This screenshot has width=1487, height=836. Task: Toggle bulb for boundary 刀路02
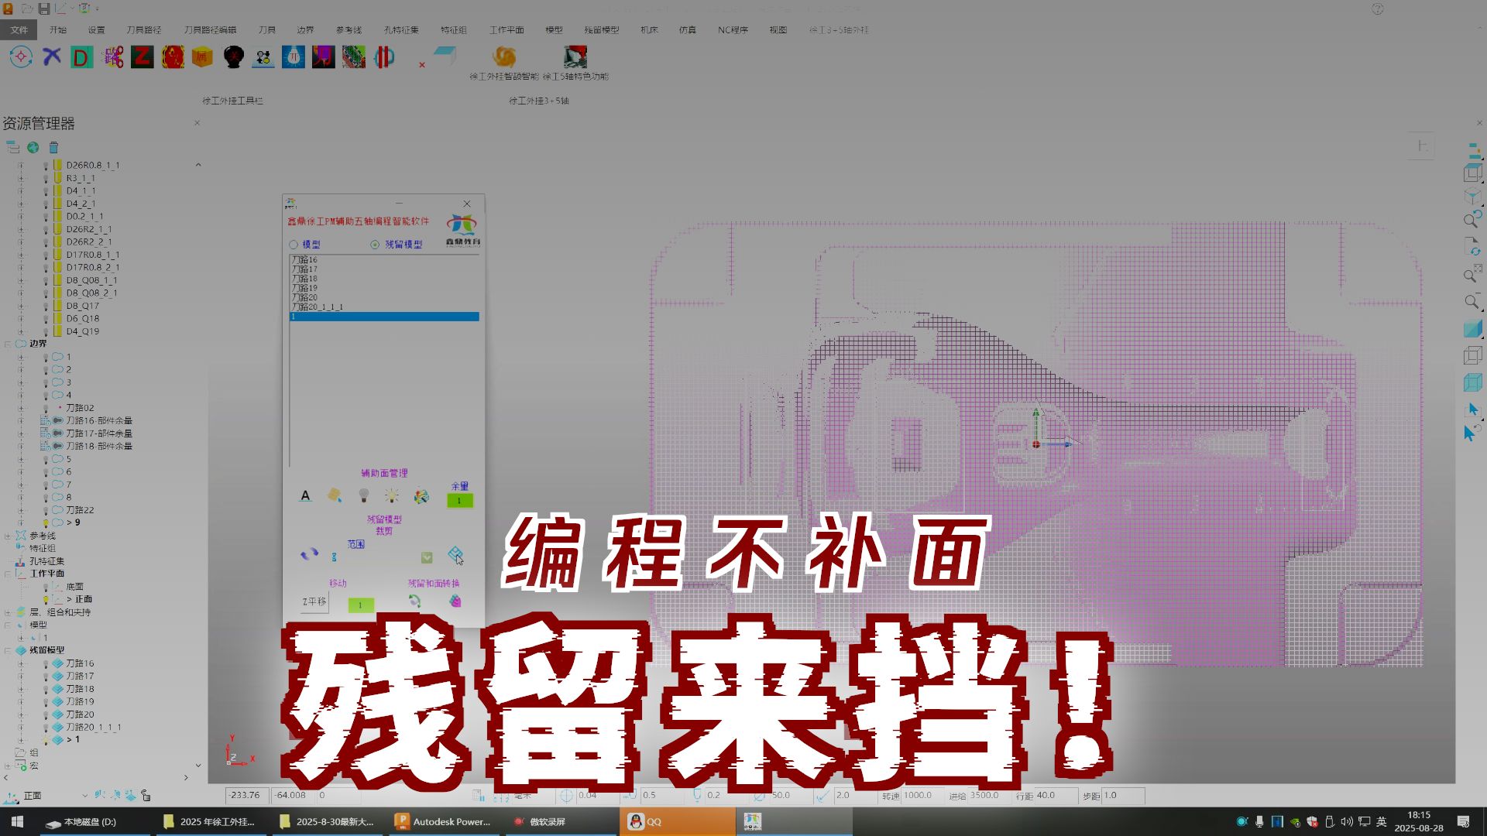click(x=46, y=408)
